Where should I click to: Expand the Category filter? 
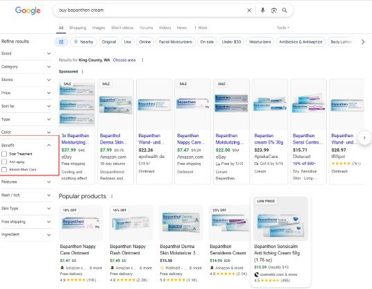26,67
